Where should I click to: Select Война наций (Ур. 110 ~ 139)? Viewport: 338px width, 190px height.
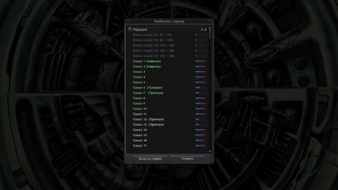click(154, 45)
